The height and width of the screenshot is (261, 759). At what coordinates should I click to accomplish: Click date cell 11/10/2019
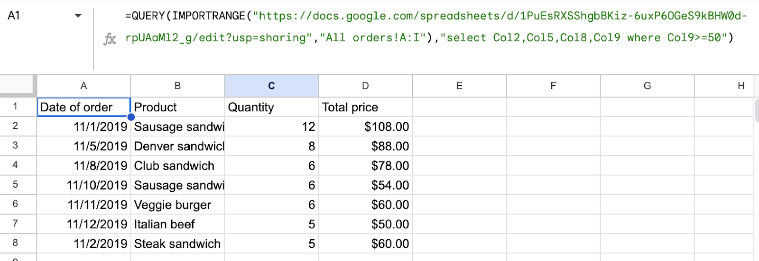pos(83,185)
